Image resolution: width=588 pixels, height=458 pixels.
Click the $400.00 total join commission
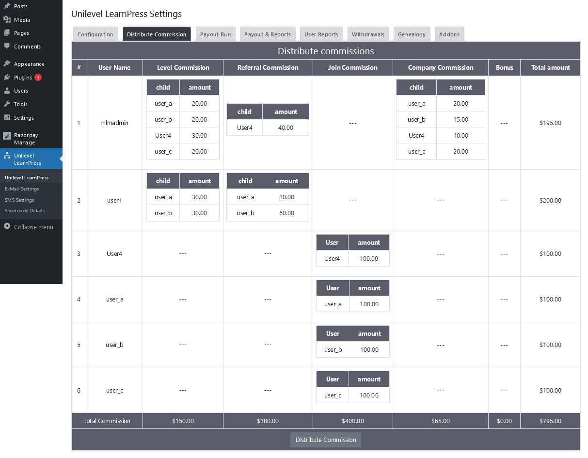coord(353,421)
